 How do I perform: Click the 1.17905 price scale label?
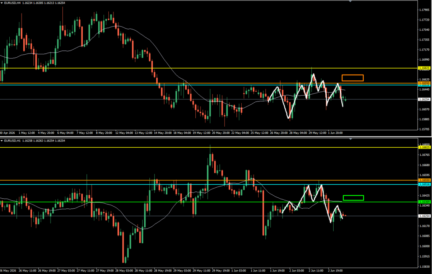[x=424, y=10]
